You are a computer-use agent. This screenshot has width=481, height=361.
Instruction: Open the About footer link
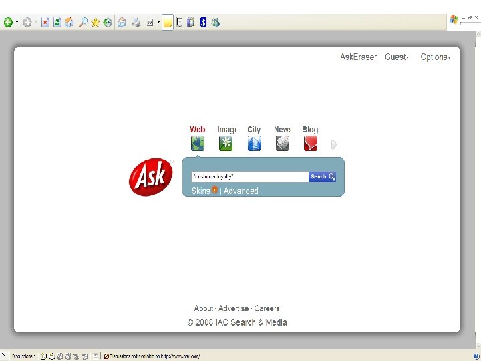203,308
